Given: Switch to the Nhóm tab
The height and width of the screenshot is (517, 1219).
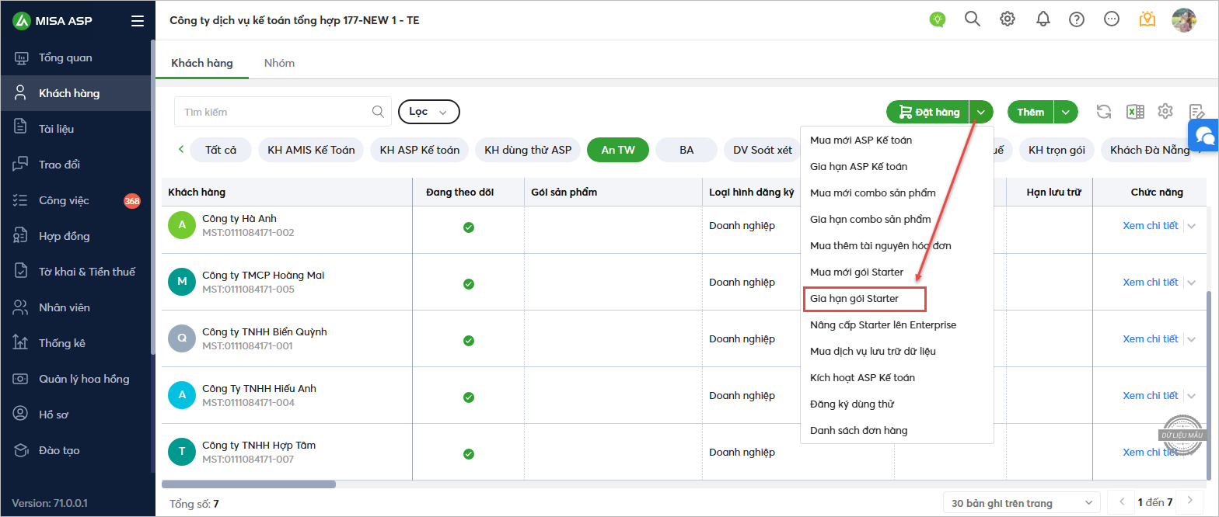Looking at the screenshot, I should pos(279,63).
